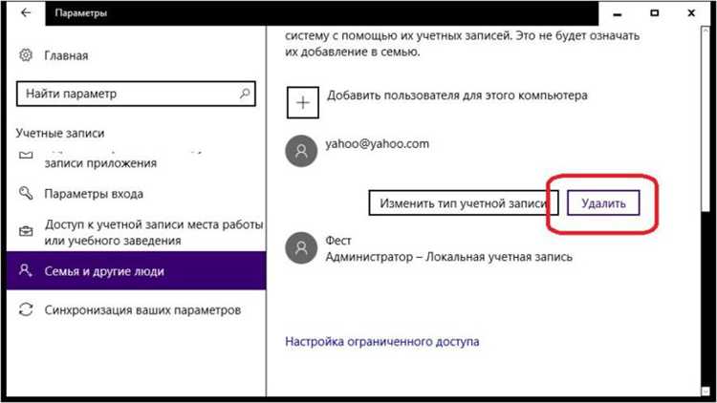Maximize the Параметры window

(654, 13)
